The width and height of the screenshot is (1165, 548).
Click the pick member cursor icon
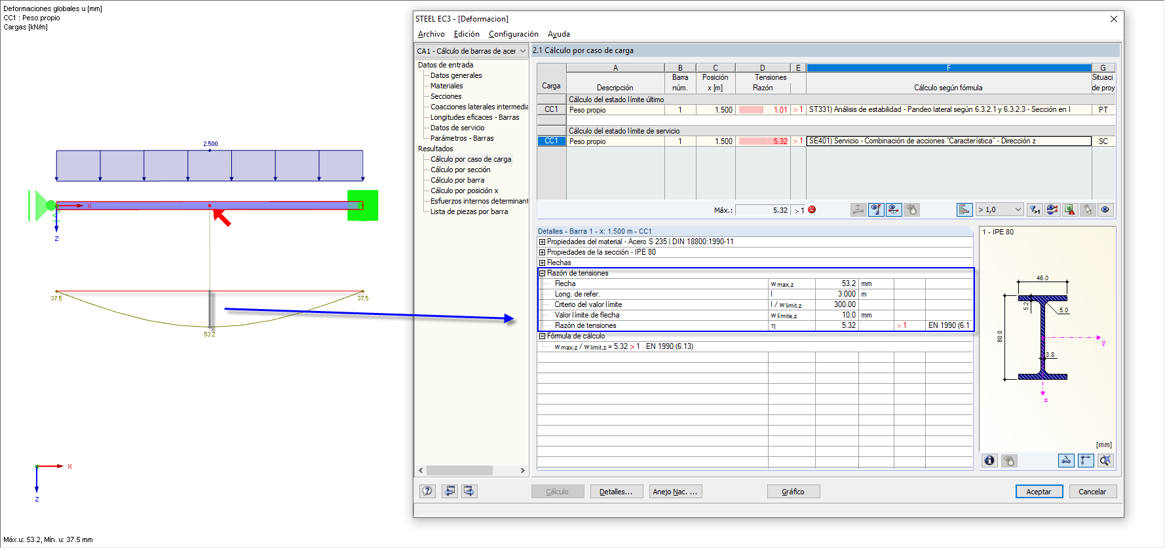(1088, 210)
